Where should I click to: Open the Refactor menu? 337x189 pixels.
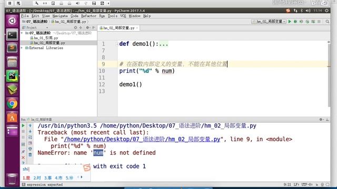coord(88,16)
